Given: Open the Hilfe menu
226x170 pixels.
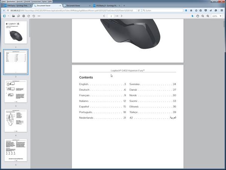Looking at the screenshot, I should coord(50,2).
